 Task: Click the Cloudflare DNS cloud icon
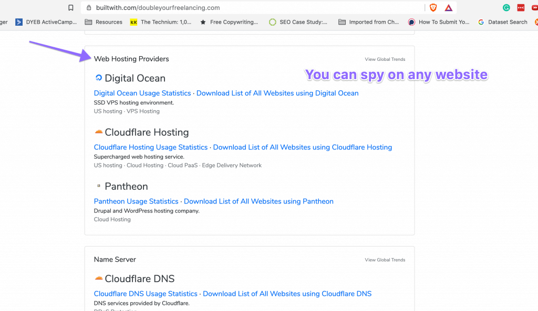pos(98,278)
